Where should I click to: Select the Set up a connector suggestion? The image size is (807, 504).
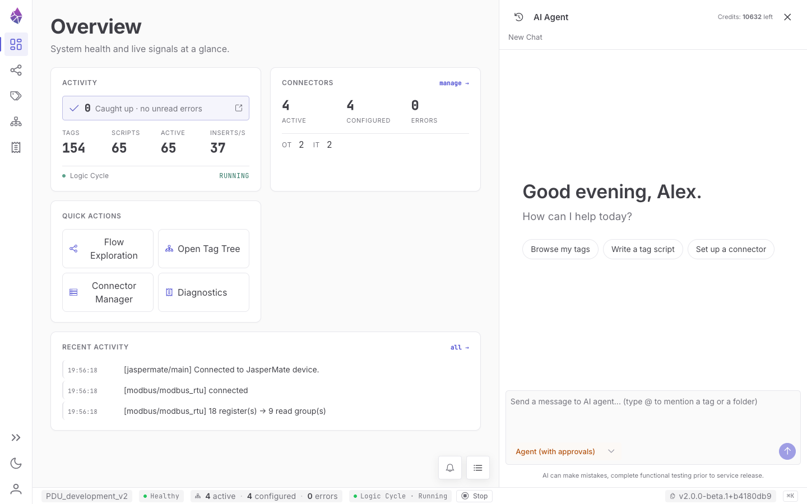point(731,249)
